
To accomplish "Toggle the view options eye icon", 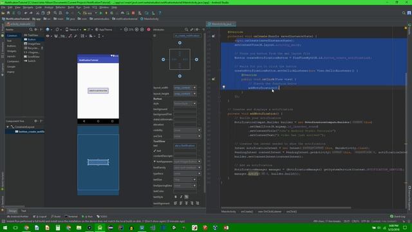I will click(48, 36).
